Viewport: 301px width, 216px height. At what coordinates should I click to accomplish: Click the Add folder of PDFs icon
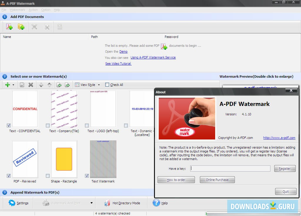(x=21, y=27)
